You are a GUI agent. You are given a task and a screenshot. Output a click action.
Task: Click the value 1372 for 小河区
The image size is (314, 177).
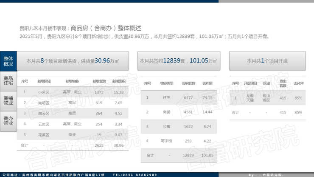99,92
